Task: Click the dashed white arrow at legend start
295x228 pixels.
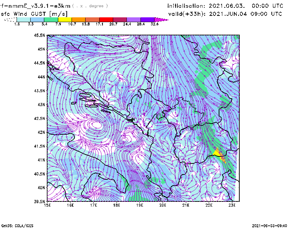Action: (x=10, y=20)
